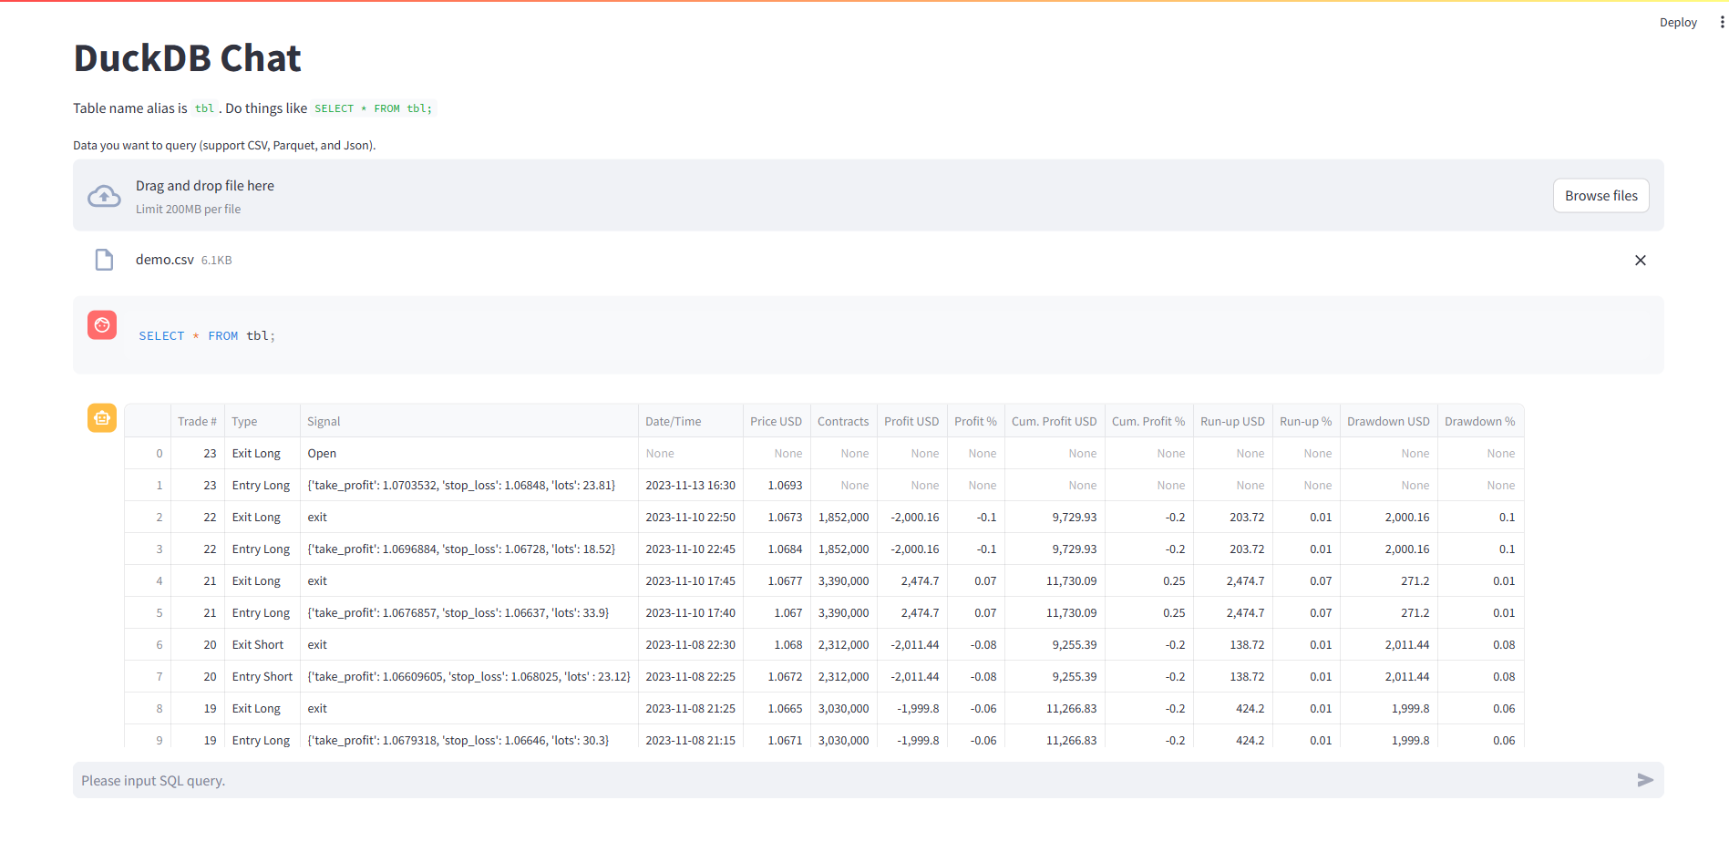Click the Date/Time column header
This screenshot has height=862, width=1729.
pos(690,421)
